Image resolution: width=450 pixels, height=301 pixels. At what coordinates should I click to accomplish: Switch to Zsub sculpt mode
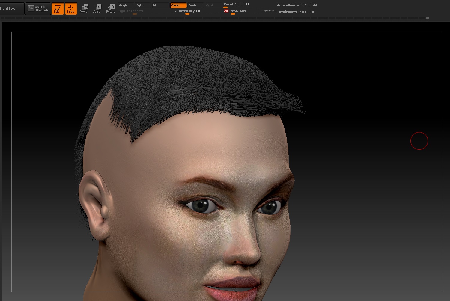point(195,5)
